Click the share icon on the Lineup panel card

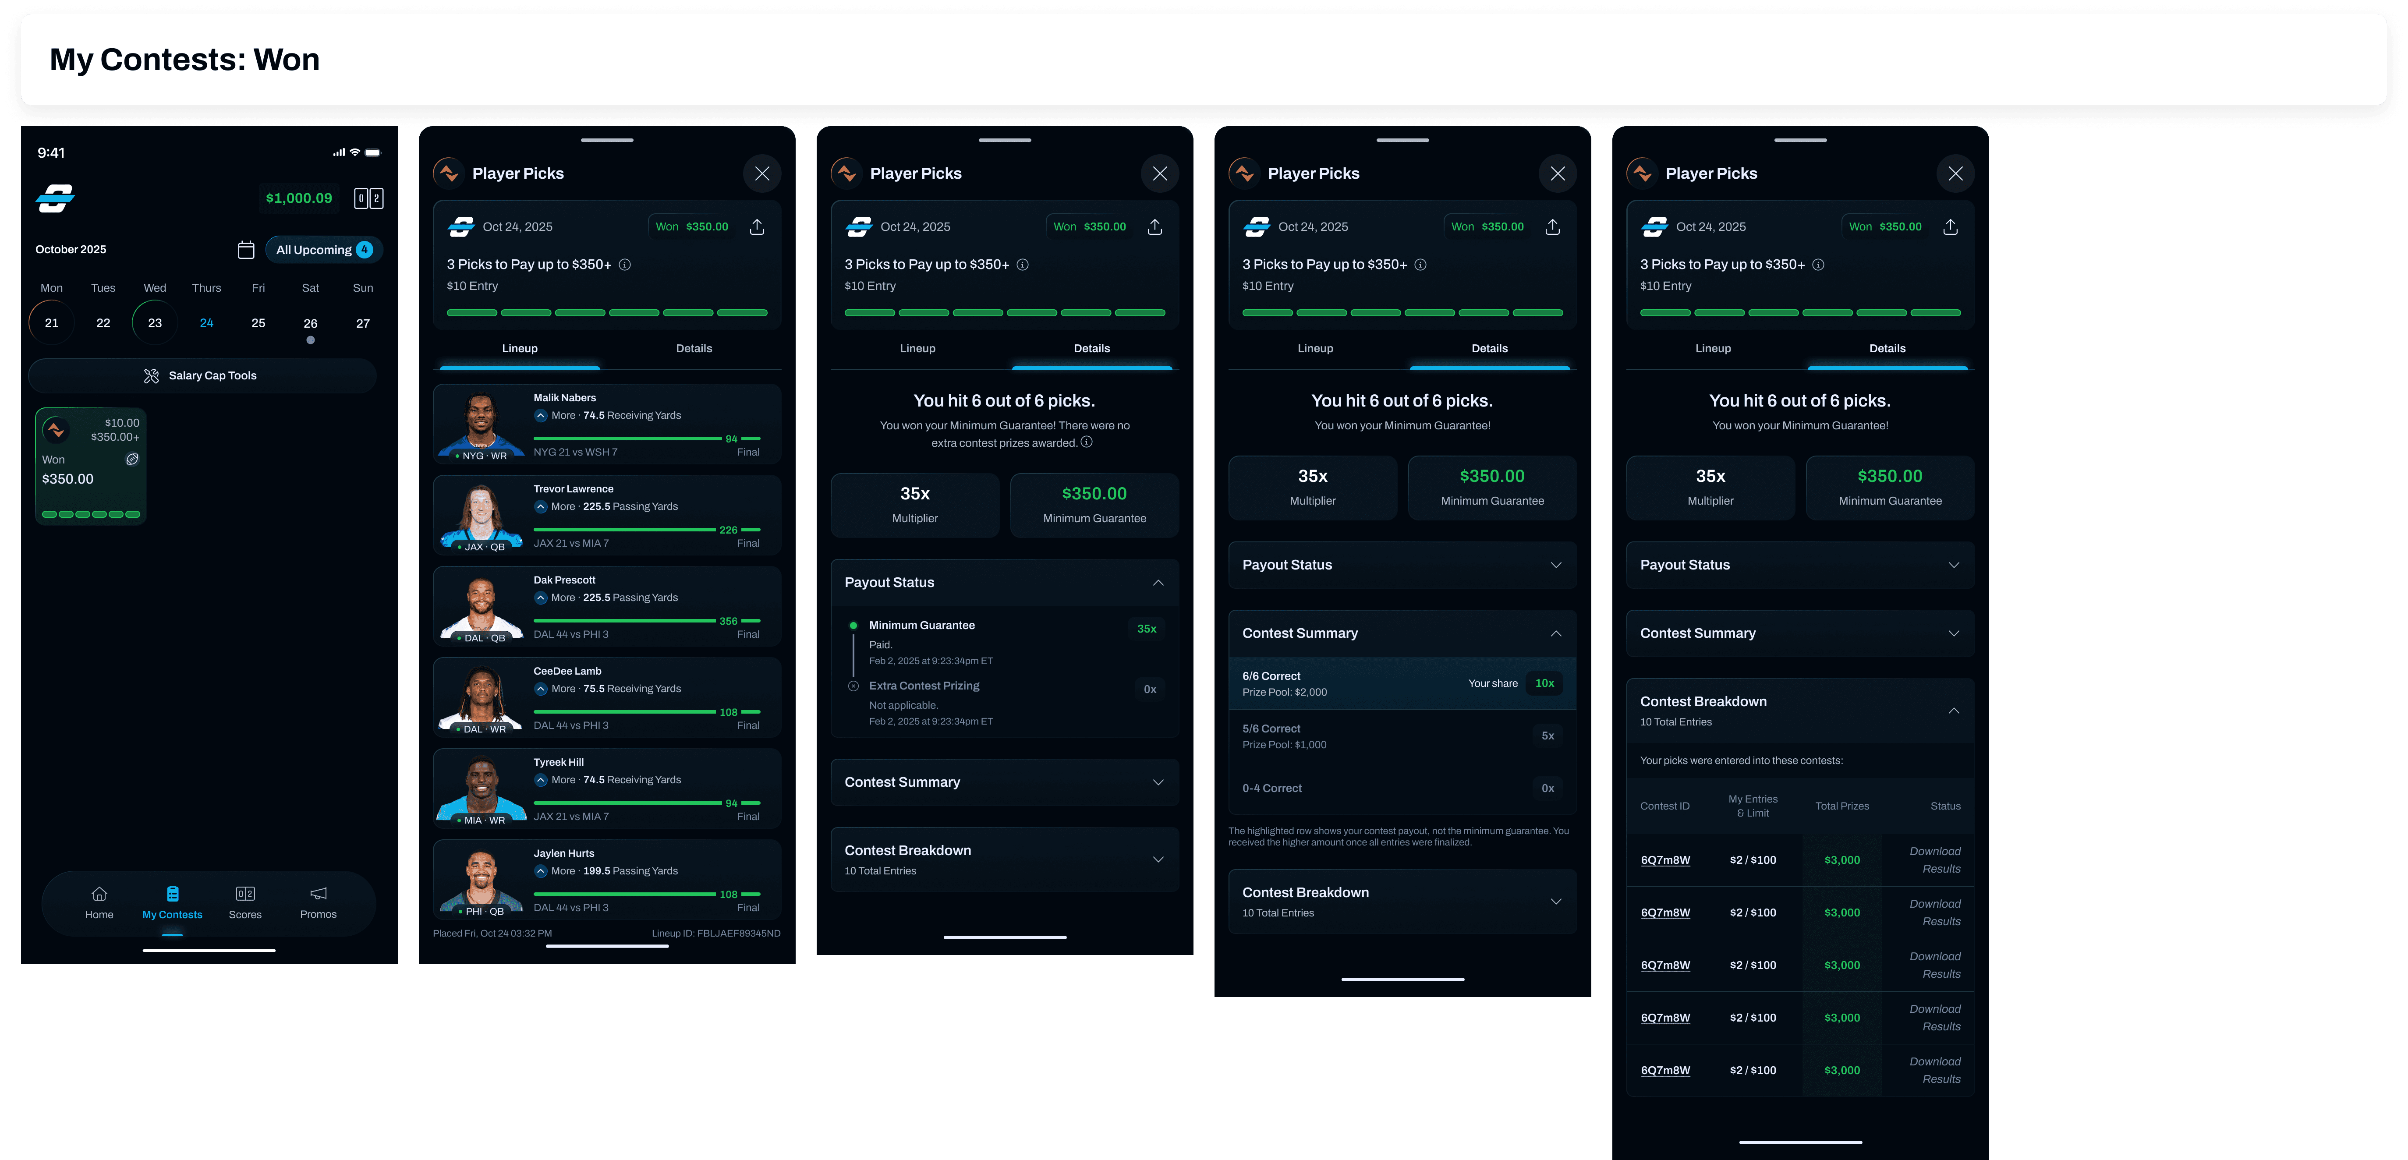coord(757,227)
